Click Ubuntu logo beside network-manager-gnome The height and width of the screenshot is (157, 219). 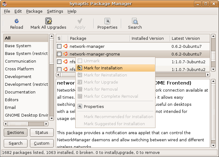[x=65, y=54]
